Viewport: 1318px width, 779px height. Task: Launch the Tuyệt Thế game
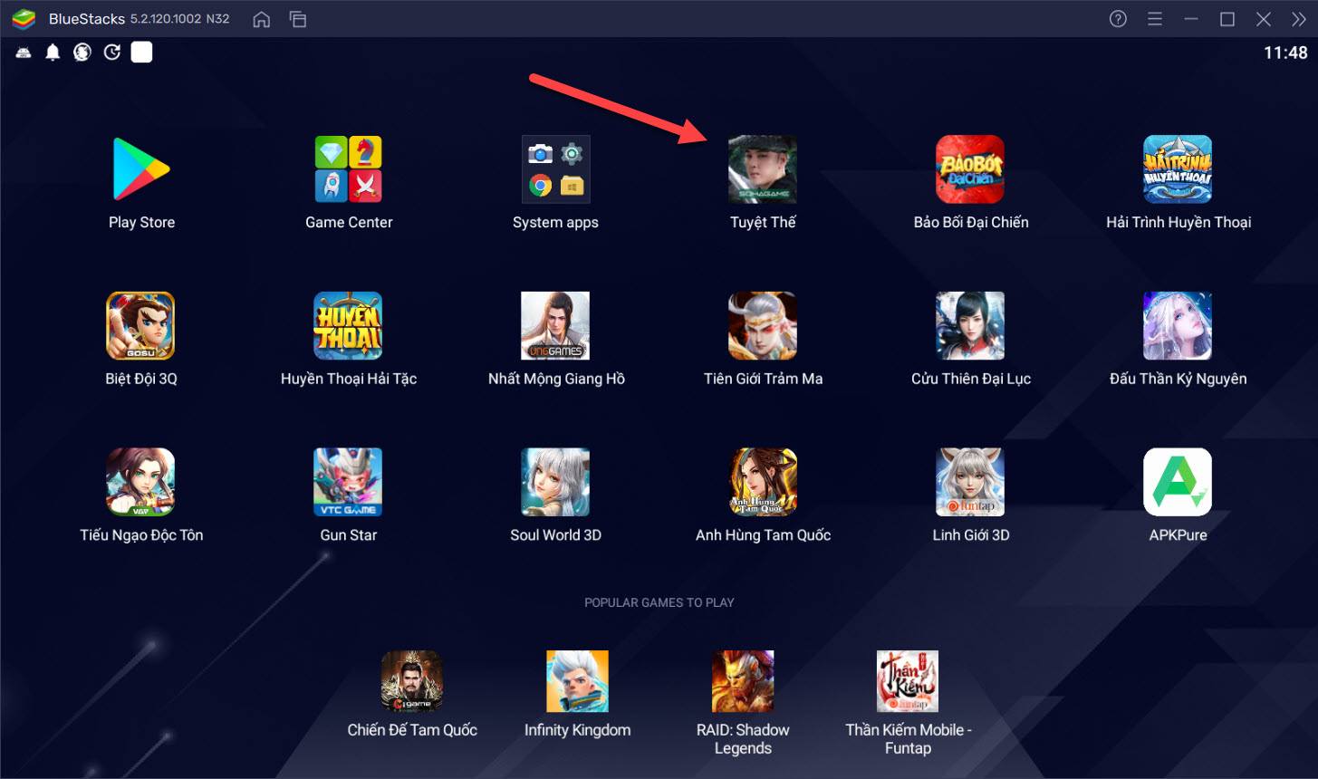click(x=763, y=169)
